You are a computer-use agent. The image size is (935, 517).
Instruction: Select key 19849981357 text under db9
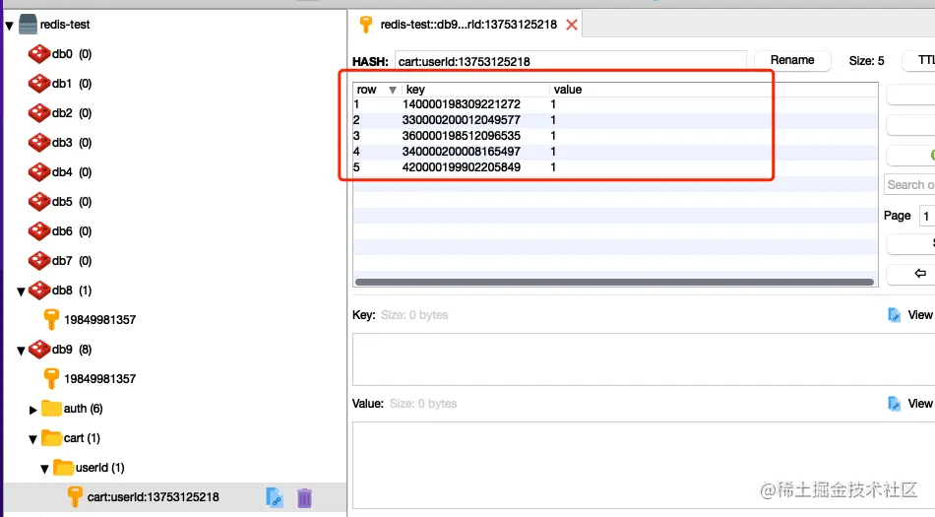(x=100, y=379)
